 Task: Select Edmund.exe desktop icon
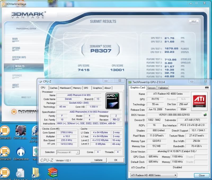pos(21,153)
